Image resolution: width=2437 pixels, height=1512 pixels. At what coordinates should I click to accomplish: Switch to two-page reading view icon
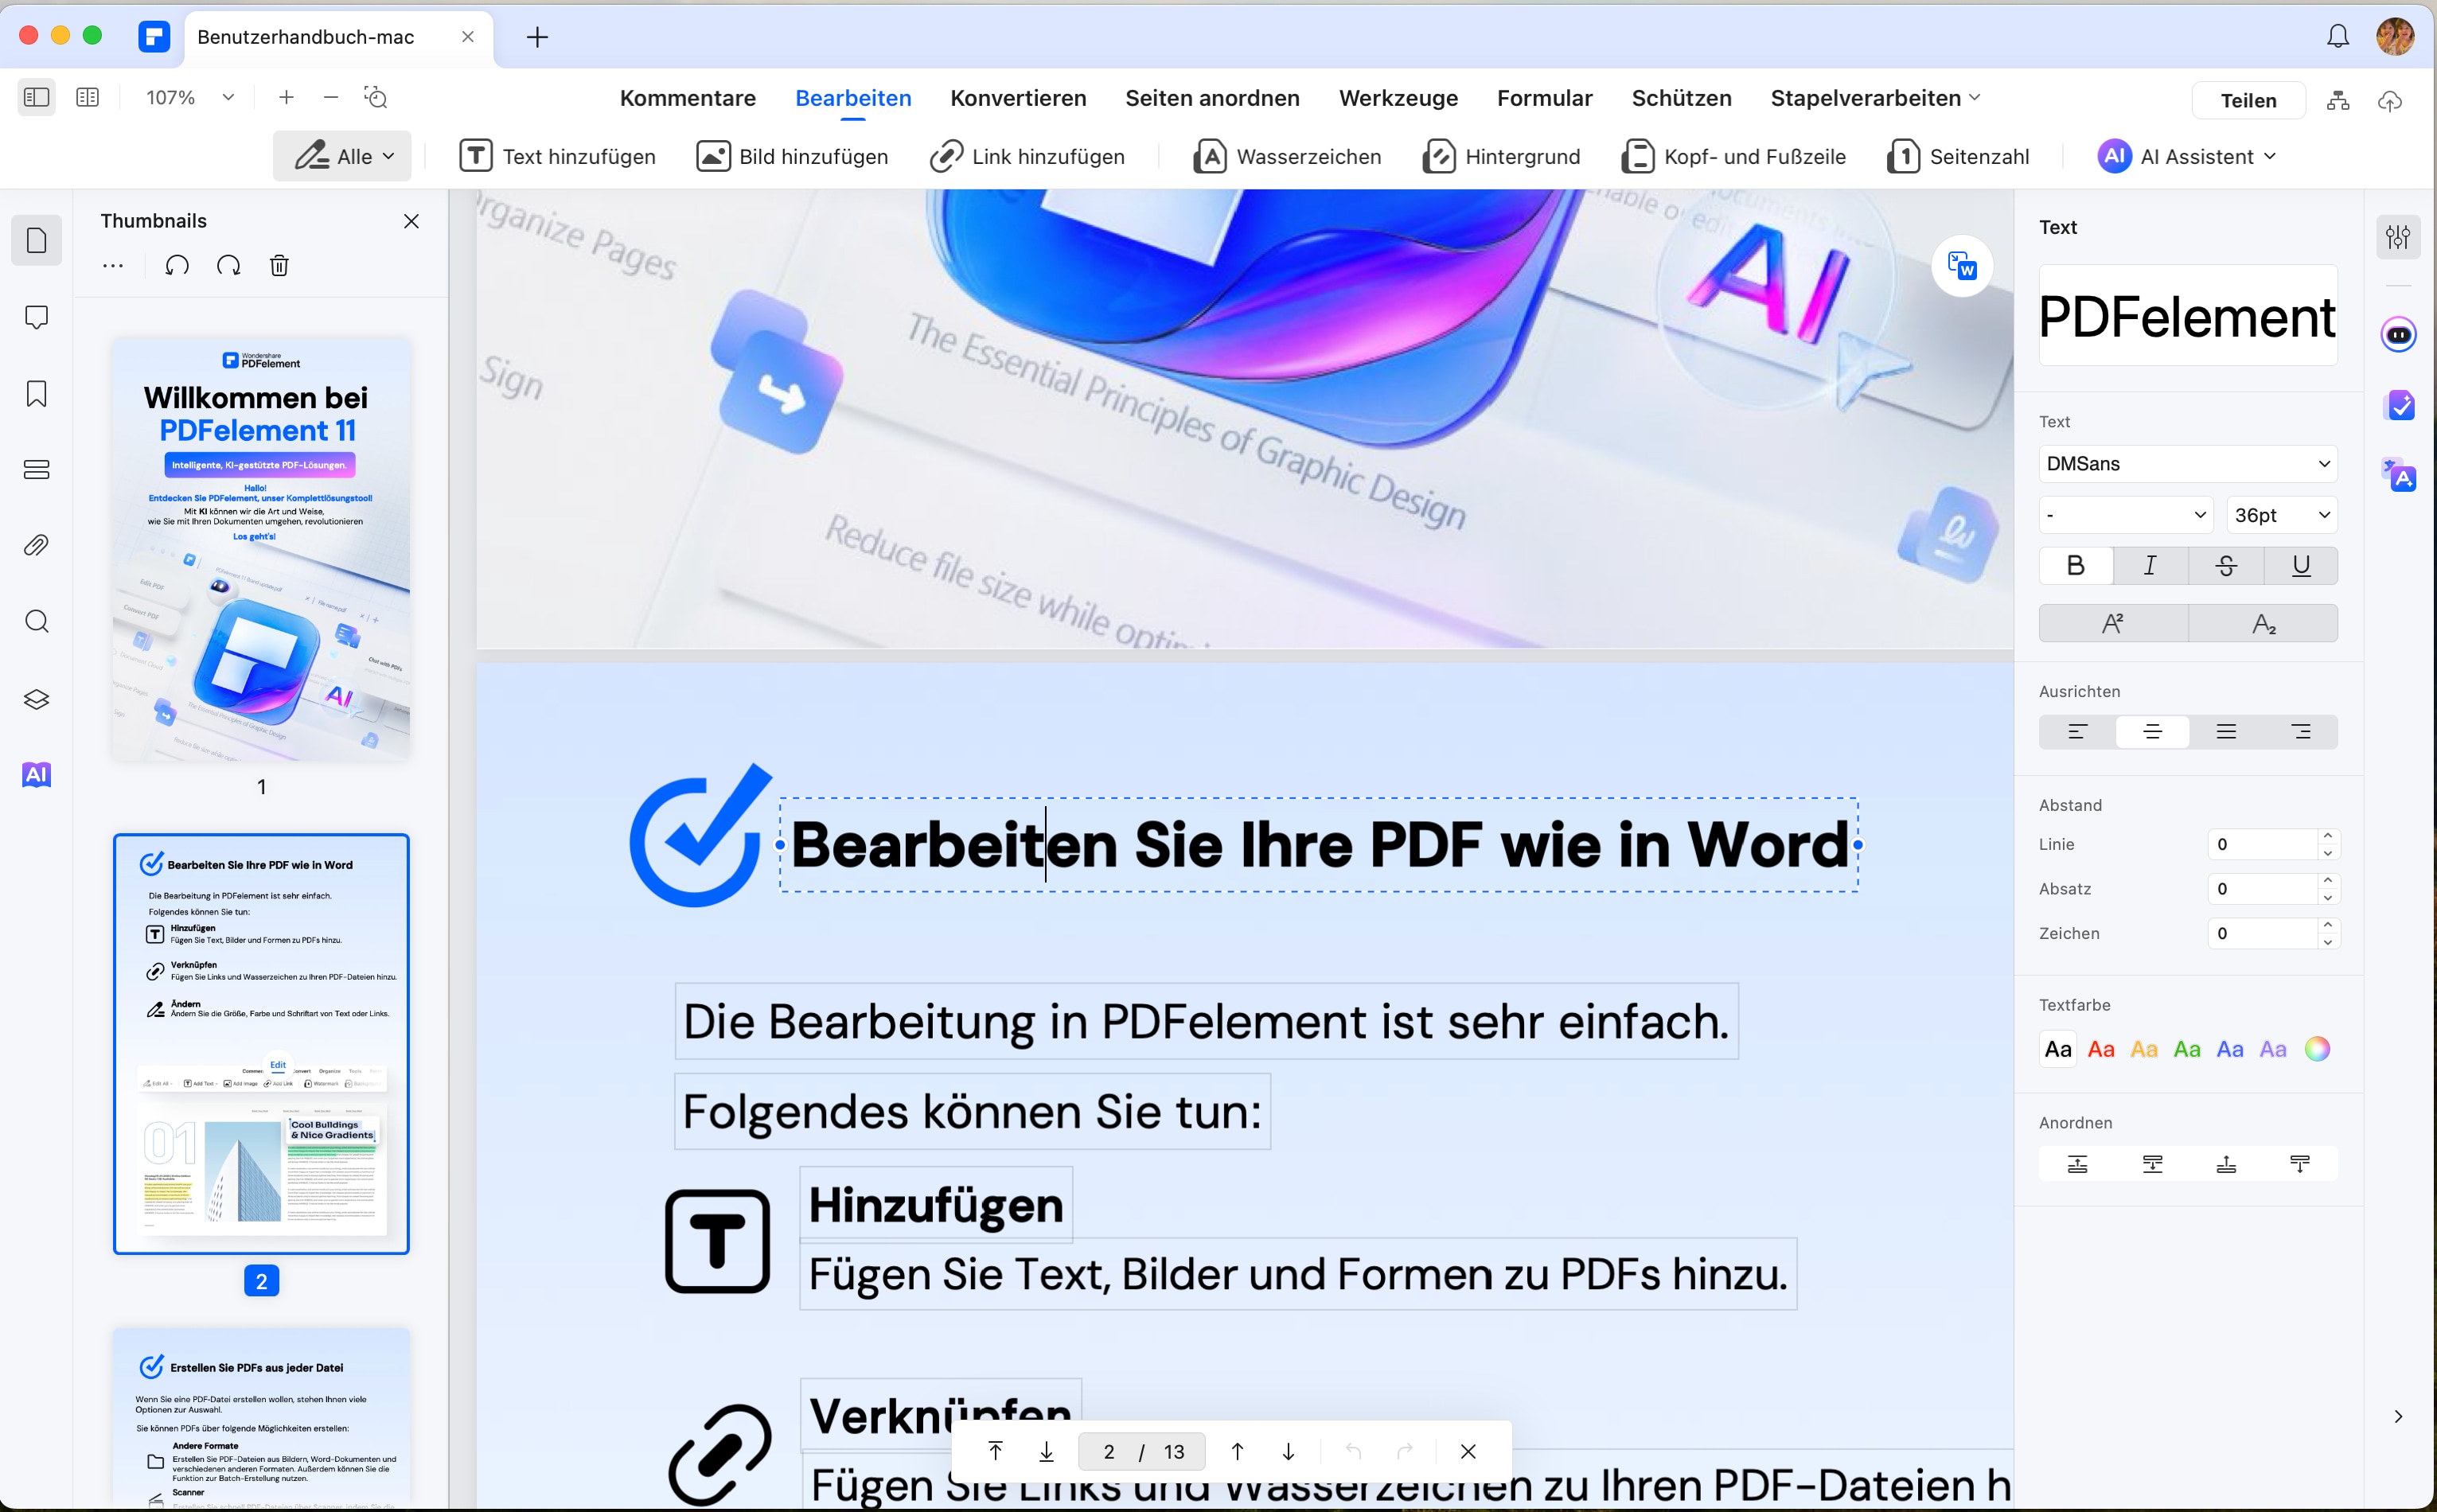click(x=88, y=97)
